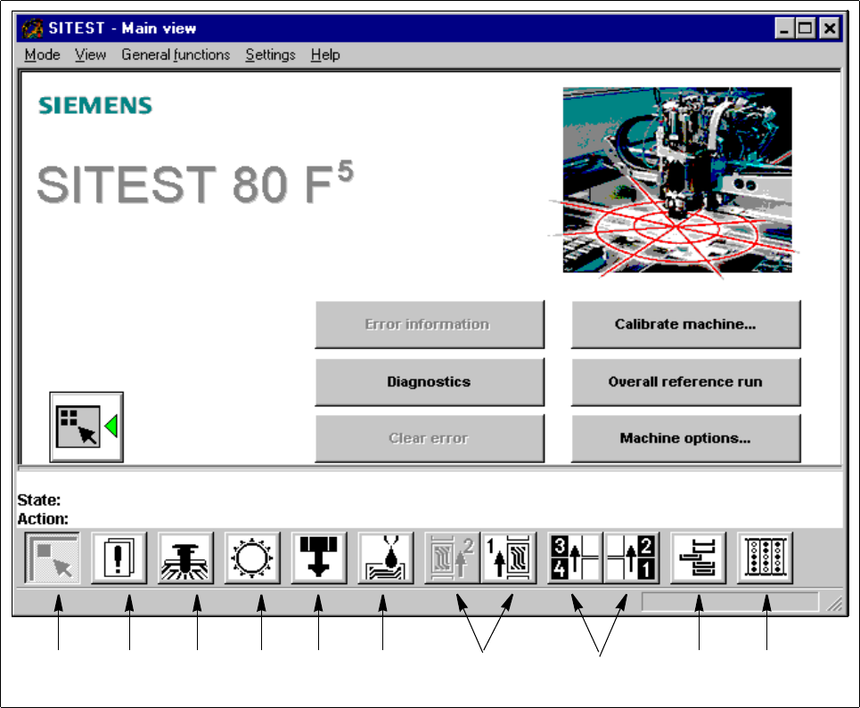Click the circular ring light icon
Screen dimensions: 860x708
click(x=252, y=557)
